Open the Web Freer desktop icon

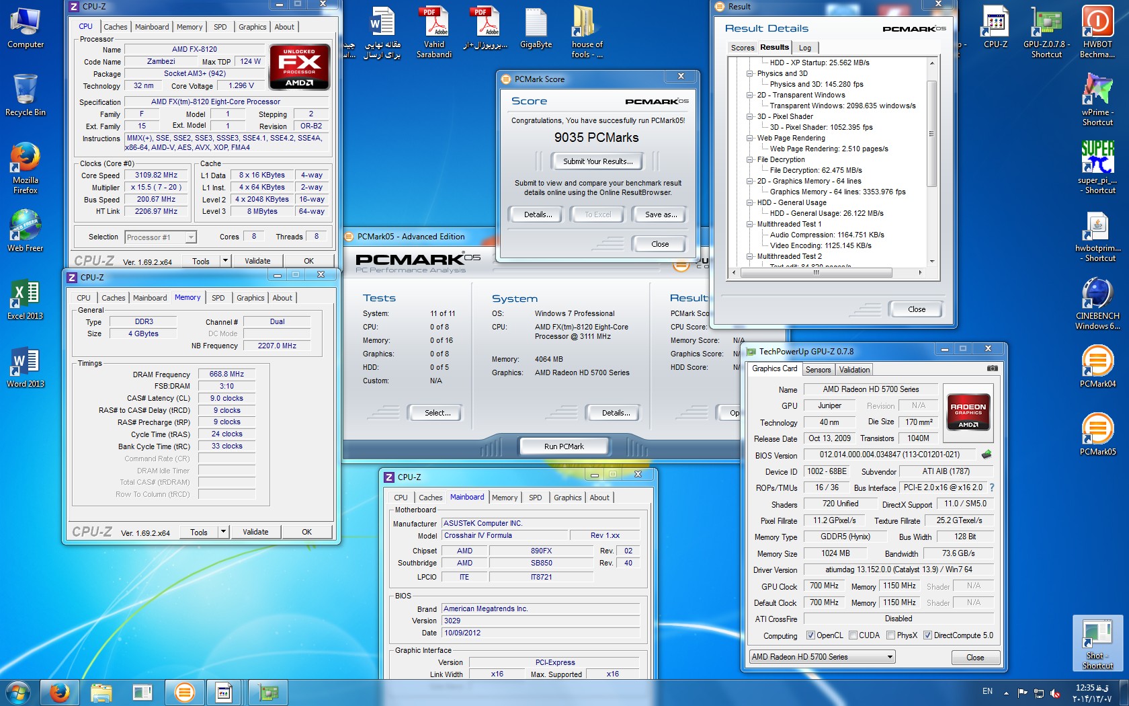pyautogui.click(x=25, y=231)
